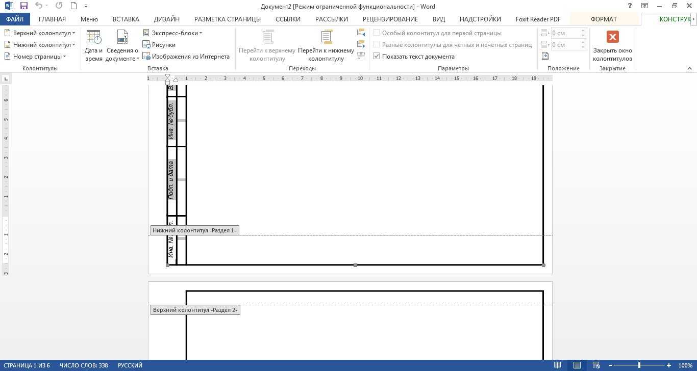The height and width of the screenshot is (371, 697).
Task: Toggle Разные колонтитулы для четных и нечетных страниц
Action: (x=453, y=45)
